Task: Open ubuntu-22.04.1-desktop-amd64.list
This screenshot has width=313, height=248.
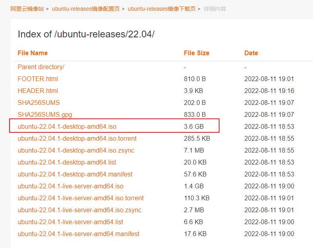Action: [67, 162]
